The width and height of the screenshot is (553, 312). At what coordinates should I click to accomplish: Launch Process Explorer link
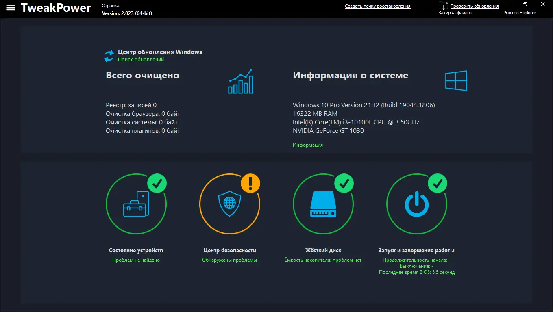click(x=520, y=13)
